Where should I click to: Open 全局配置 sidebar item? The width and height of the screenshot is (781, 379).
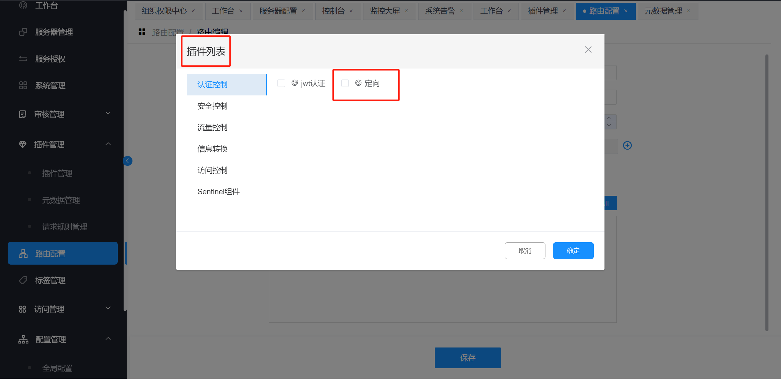point(57,368)
